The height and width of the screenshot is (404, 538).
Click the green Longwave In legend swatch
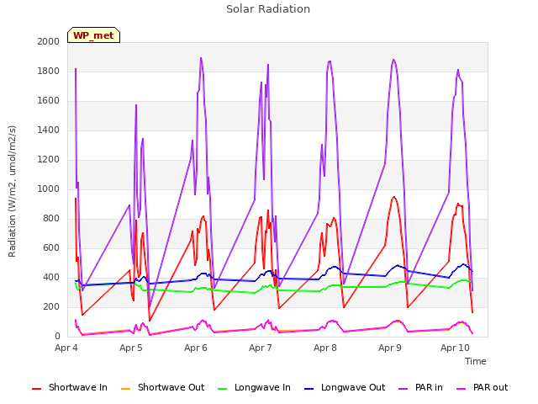click(x=223, y=389)
